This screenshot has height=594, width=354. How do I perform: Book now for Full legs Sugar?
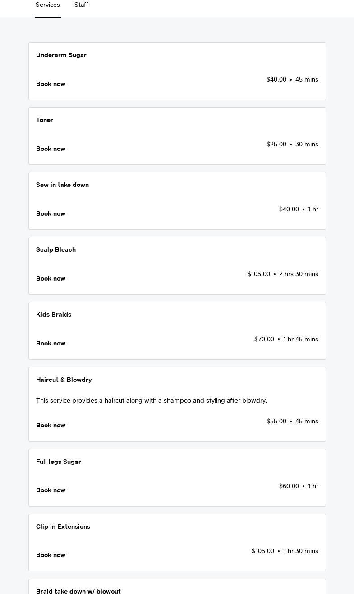(51, 490)
